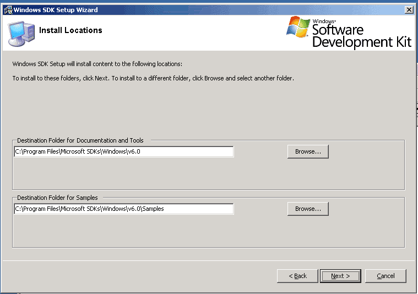This screenshot has width=418, height=294.
Task: Click the 'To install to these folders' instruction text
Action: point(153,78)
